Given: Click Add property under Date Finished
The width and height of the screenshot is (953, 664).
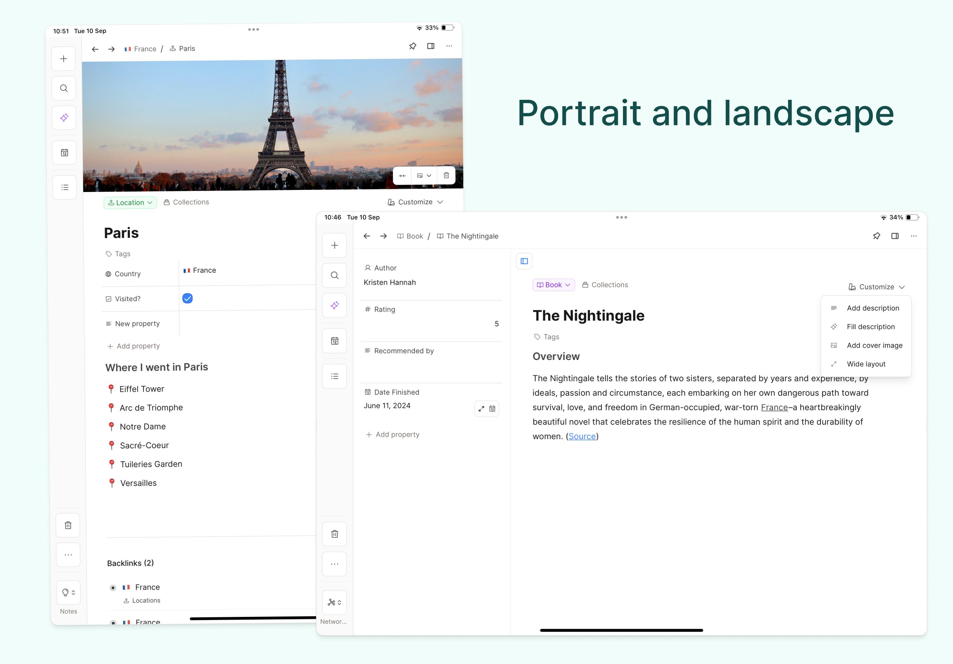Looking at the screenshot, I should pyautogui.click(x=393, y=435).
